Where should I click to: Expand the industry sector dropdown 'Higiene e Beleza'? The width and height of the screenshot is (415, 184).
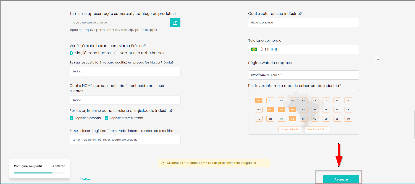(x=303, y=23)
